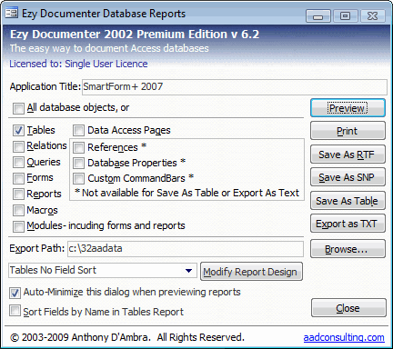Click the Ezy Documenter 2002 Premium Edition heading
Viewport: 393px width, 349px height.
(x=135, y=34)
